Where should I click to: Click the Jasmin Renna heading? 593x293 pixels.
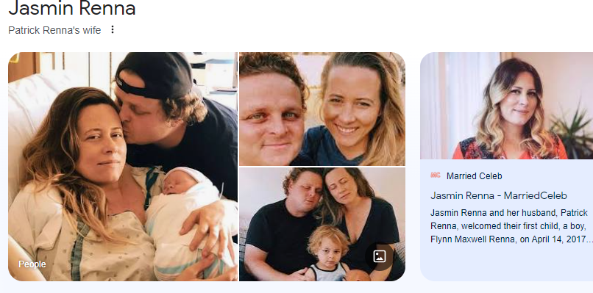72,8
